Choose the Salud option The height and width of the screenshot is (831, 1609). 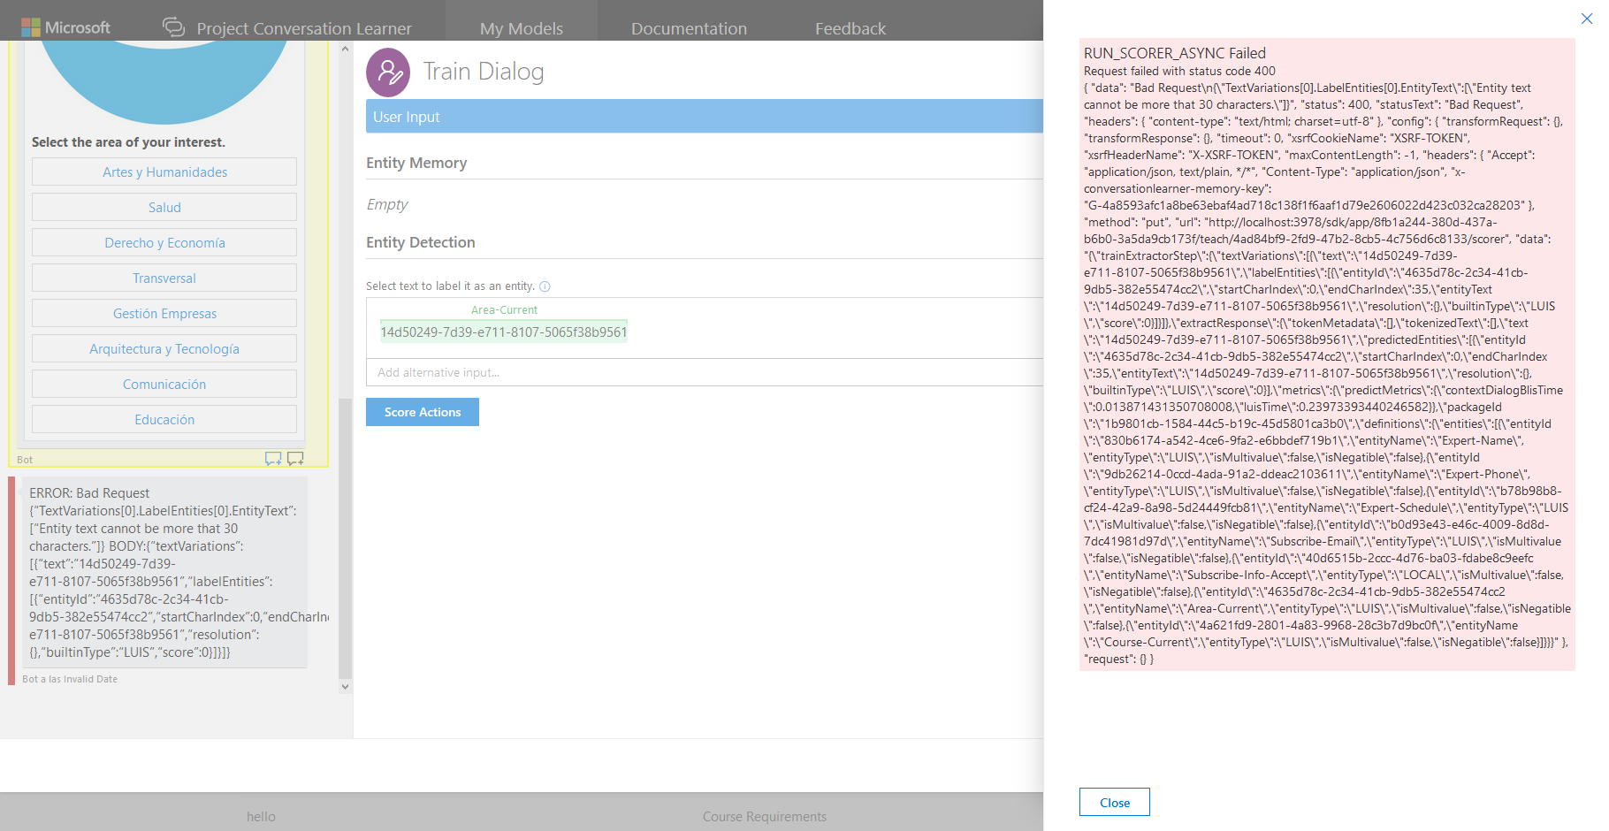point(164,207)
